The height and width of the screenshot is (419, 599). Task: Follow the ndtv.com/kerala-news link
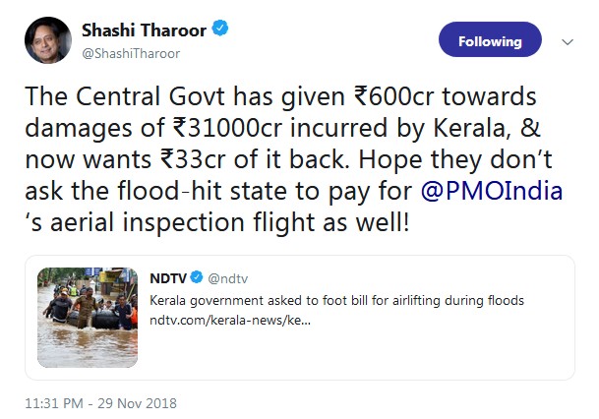pos(230,320)
